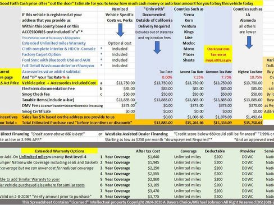The height and width of the screenshot is (205, 274).
Task: Select the '5 Year Coverage' row
Action: [115, 179]
